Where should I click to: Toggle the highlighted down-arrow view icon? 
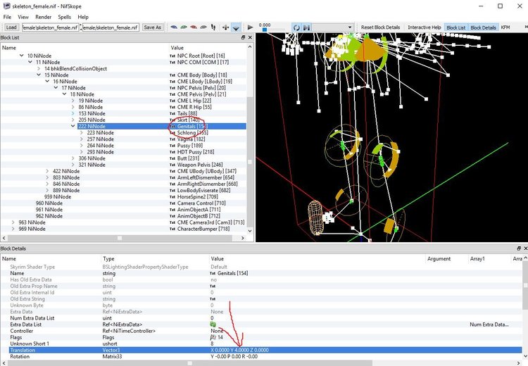[236, 27]
